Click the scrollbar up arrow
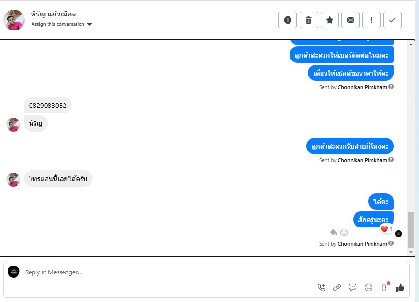Image resolution: width=419 pixels, height=302 pixels. coord(411,44)
